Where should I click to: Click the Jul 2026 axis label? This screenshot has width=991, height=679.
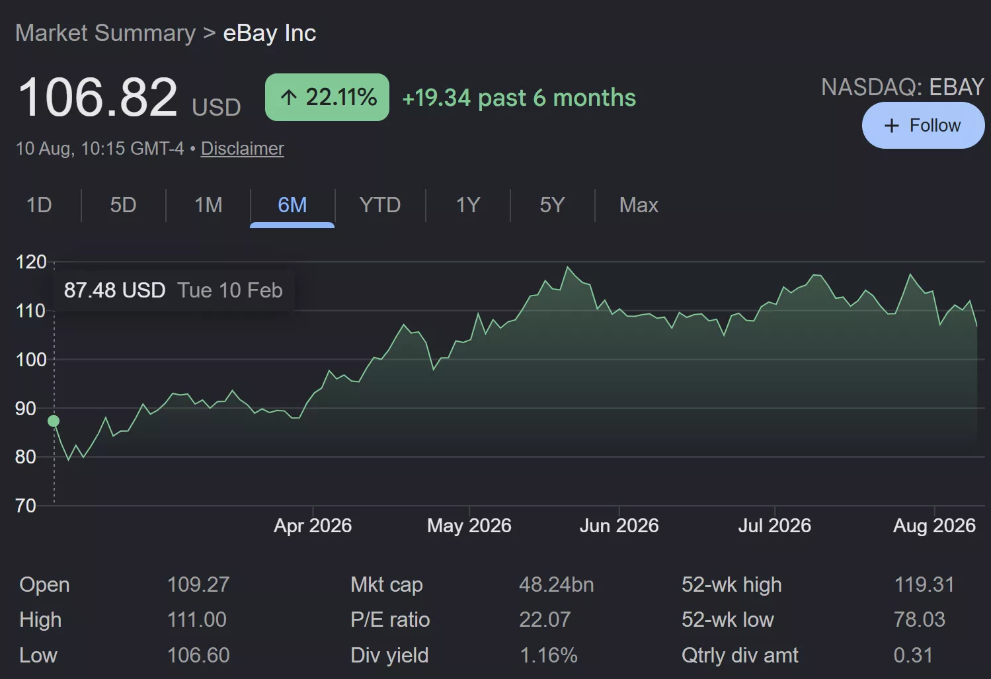(x=775, y=526)
